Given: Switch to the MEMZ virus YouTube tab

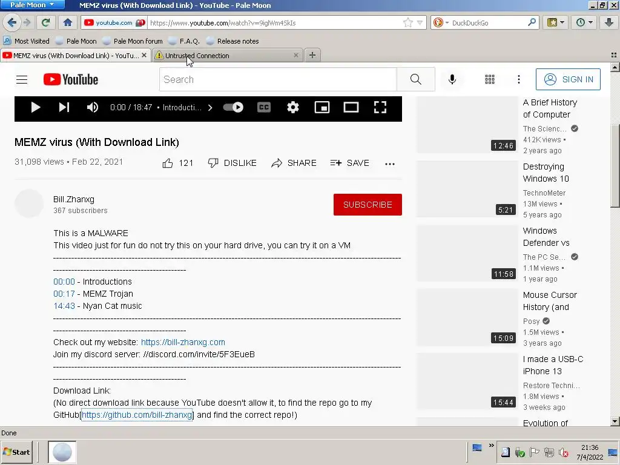Looking at the screenshot, I should 75,55.
